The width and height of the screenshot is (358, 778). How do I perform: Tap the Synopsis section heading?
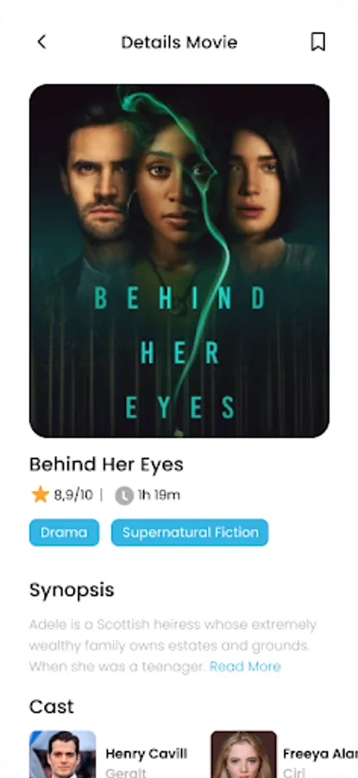[72, 590]
